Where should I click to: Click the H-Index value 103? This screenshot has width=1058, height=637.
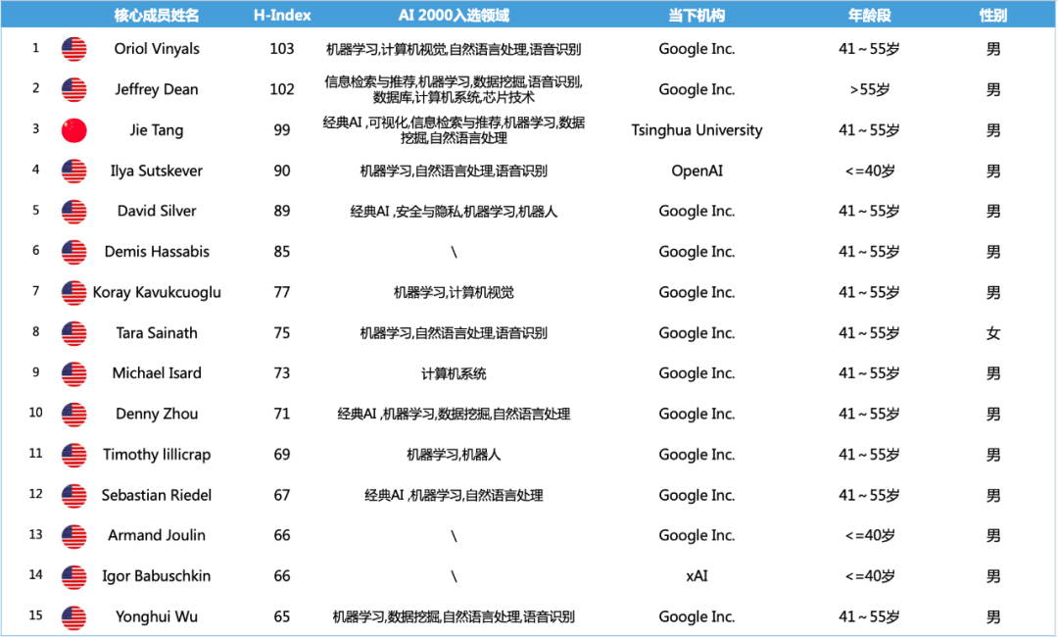pyautogui.click(x=282, y=49)
